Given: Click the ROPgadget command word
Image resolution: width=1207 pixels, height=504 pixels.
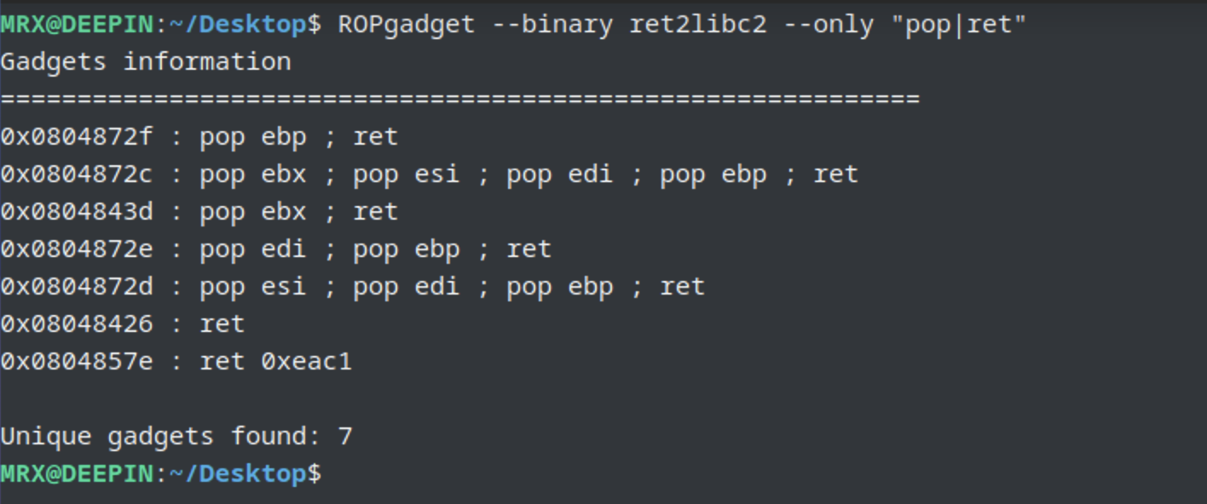Looking at the screenshot, I should pyautogui.click(x=406, y=25).
